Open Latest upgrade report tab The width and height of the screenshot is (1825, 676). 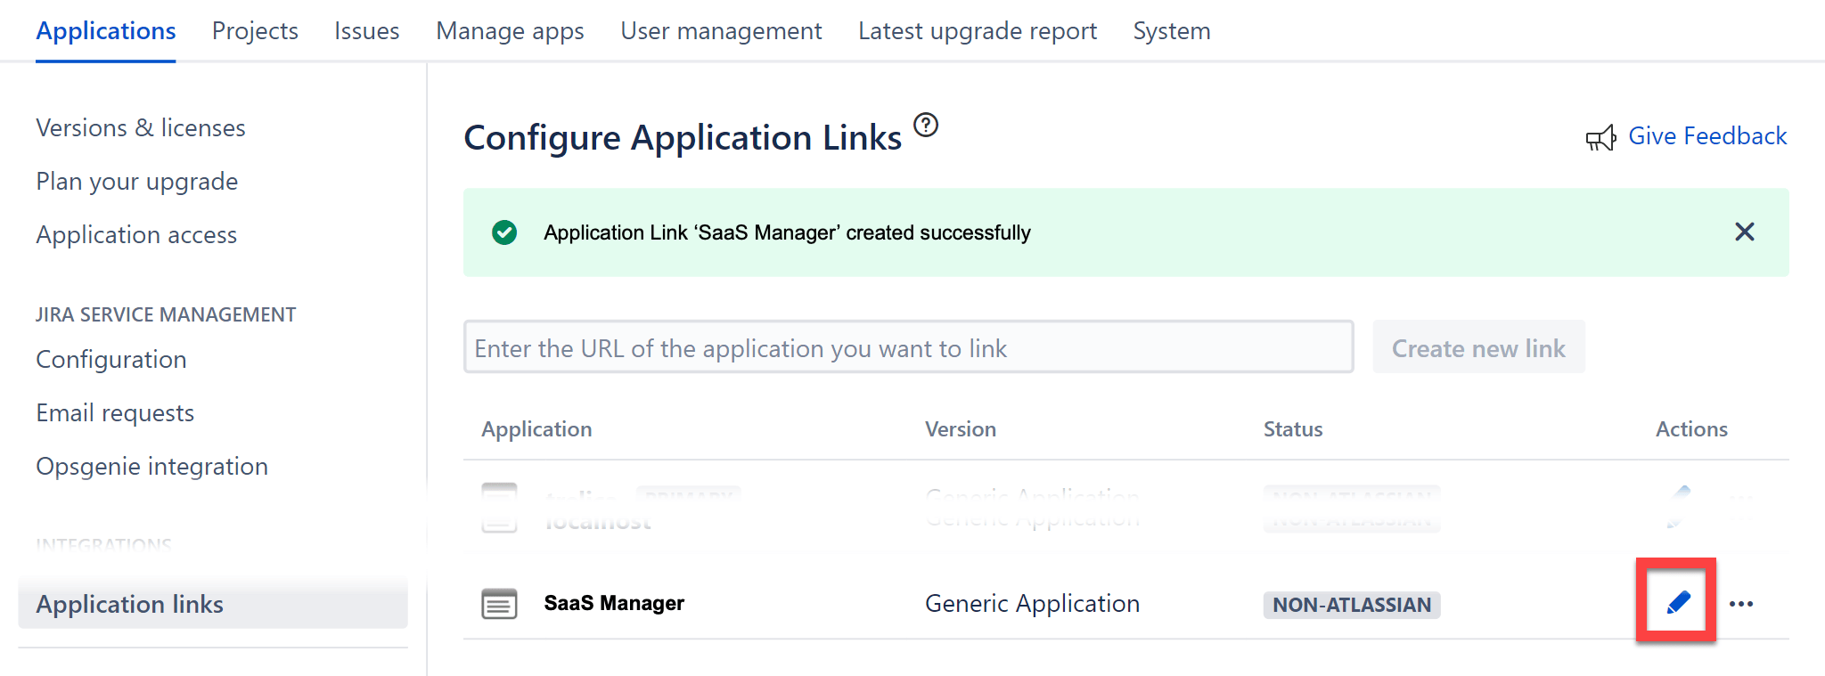978,31
